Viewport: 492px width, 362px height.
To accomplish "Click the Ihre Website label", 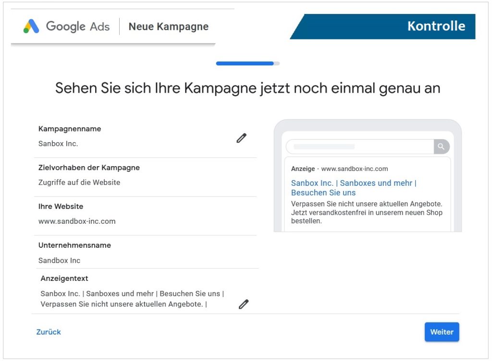I will [x=61, y=206].
